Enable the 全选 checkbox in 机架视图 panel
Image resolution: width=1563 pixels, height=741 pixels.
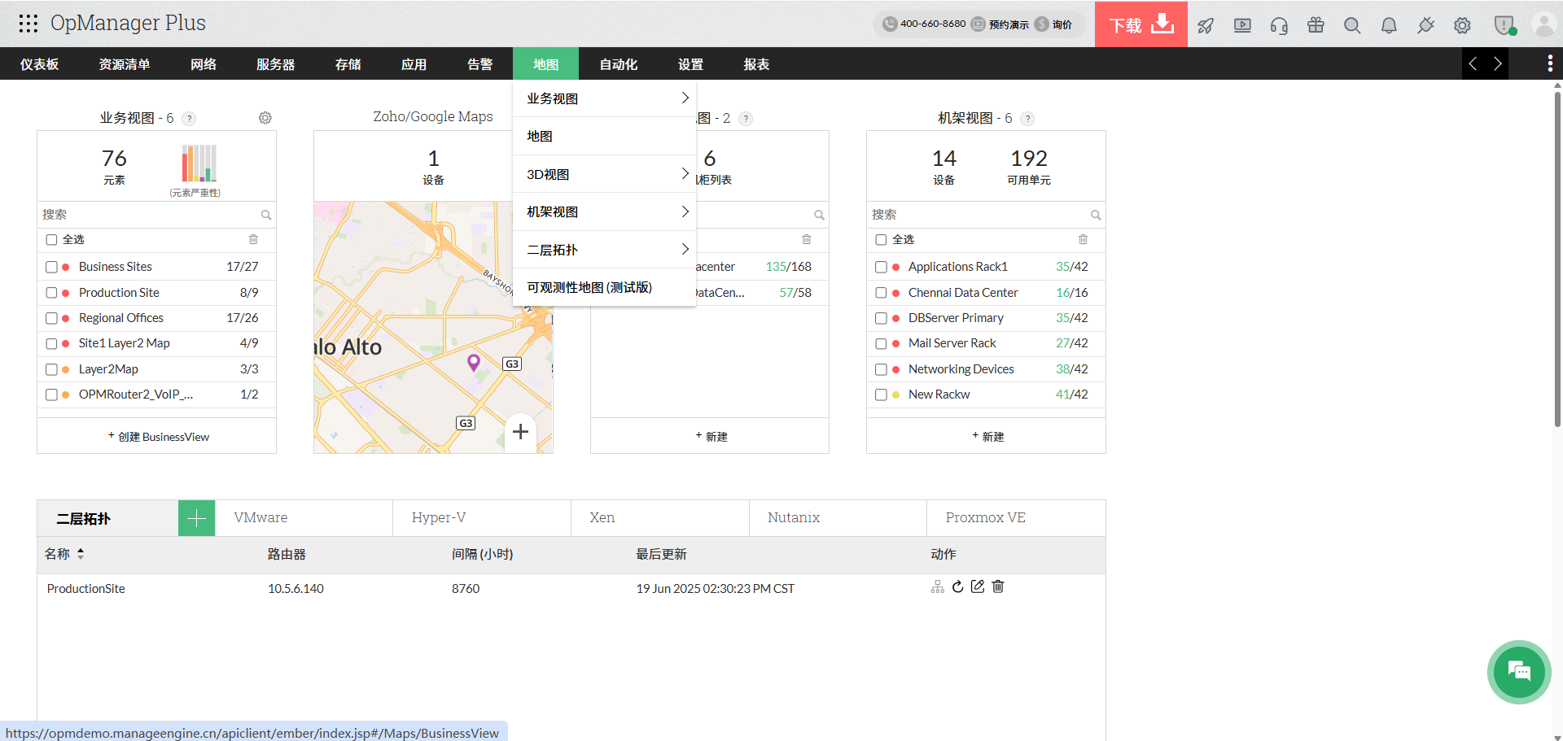(882, 239)
